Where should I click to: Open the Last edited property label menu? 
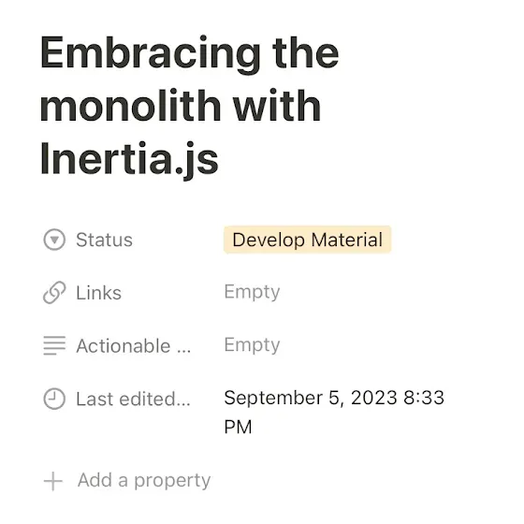pyautogui.click(x=133, y=399)
